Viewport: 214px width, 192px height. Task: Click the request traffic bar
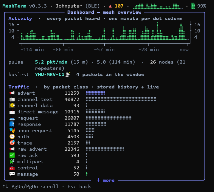tap(108, 118)
